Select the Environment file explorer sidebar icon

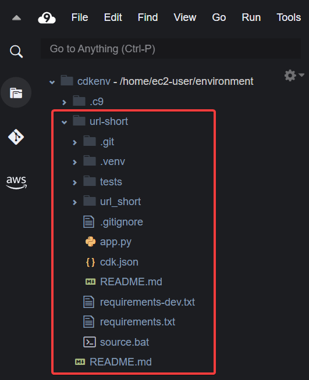pos(16,93)
